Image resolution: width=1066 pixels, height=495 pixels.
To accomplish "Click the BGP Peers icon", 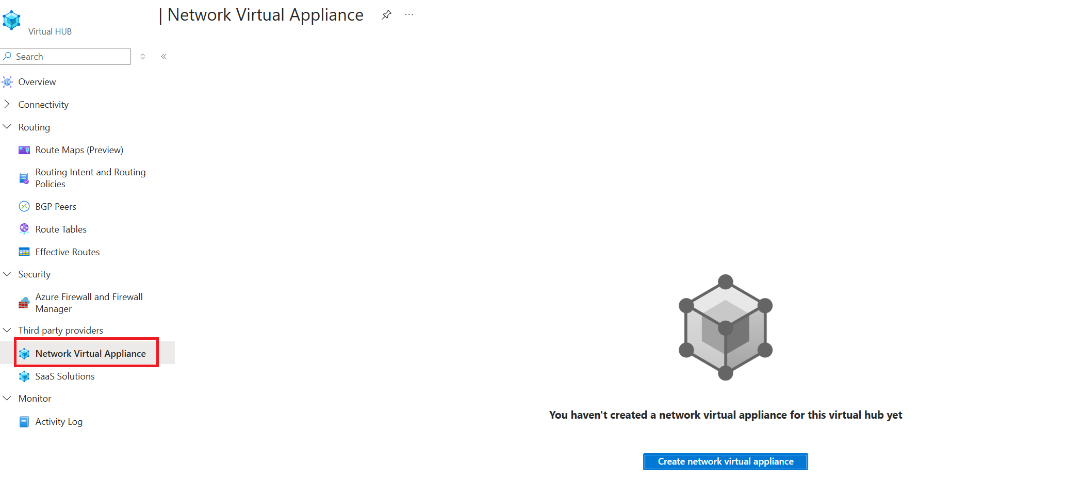I will coord(24,207).
